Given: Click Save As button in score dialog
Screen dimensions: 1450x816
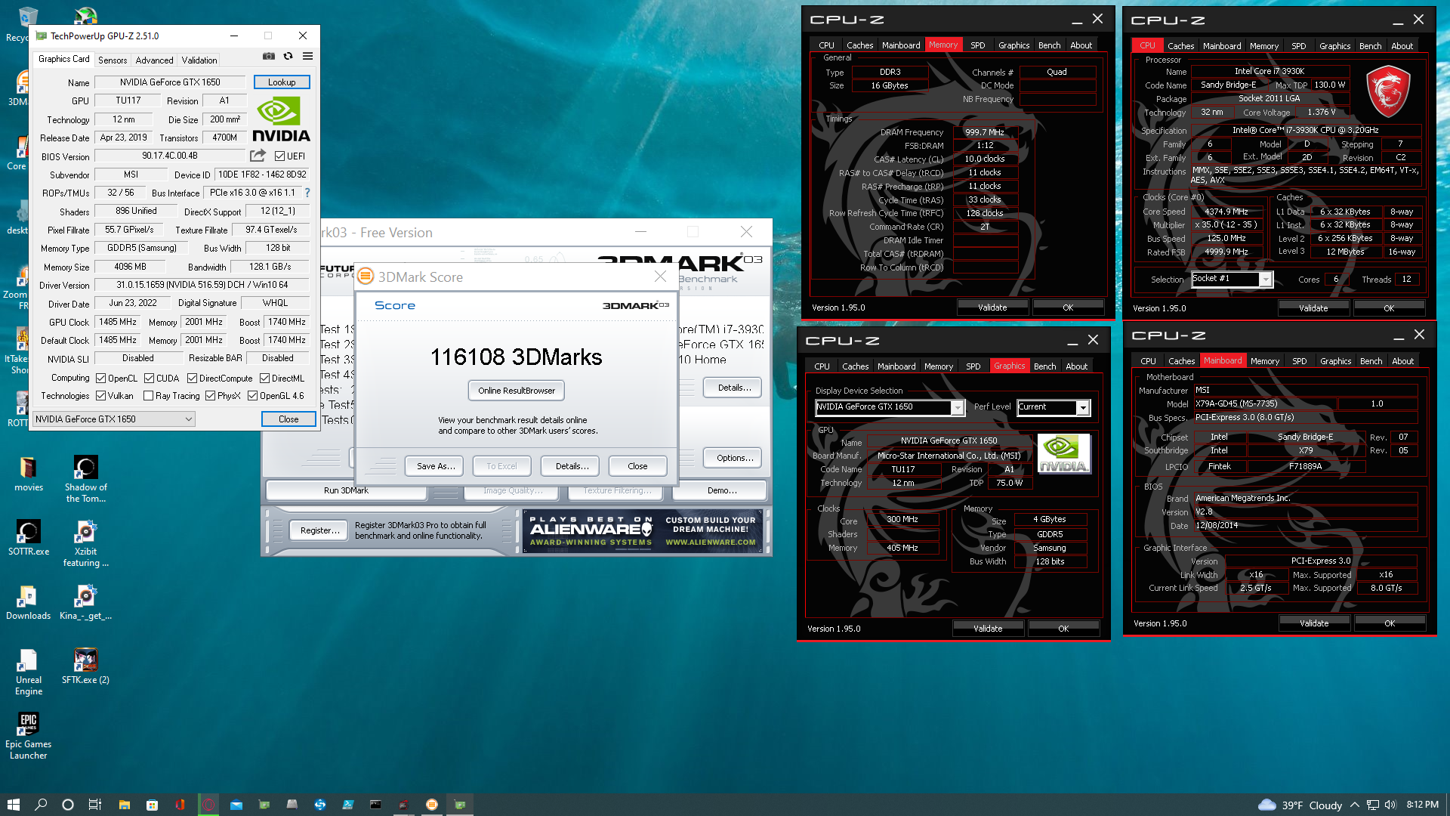Looking at the screenshot, I should click(436, 466).
